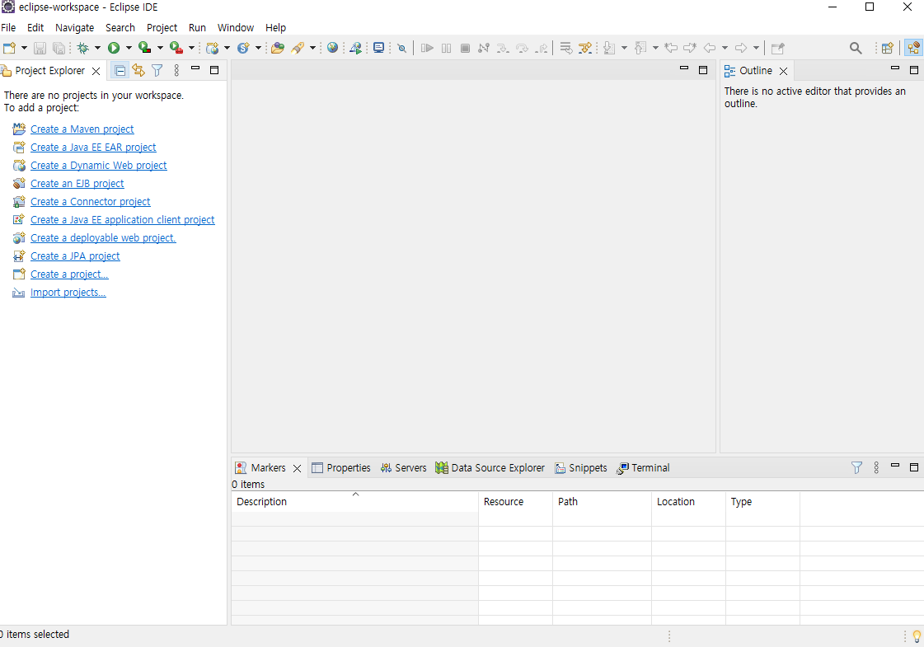Click the Debug bug icon
Screen dimensions: 924x647
click(83, 48)
